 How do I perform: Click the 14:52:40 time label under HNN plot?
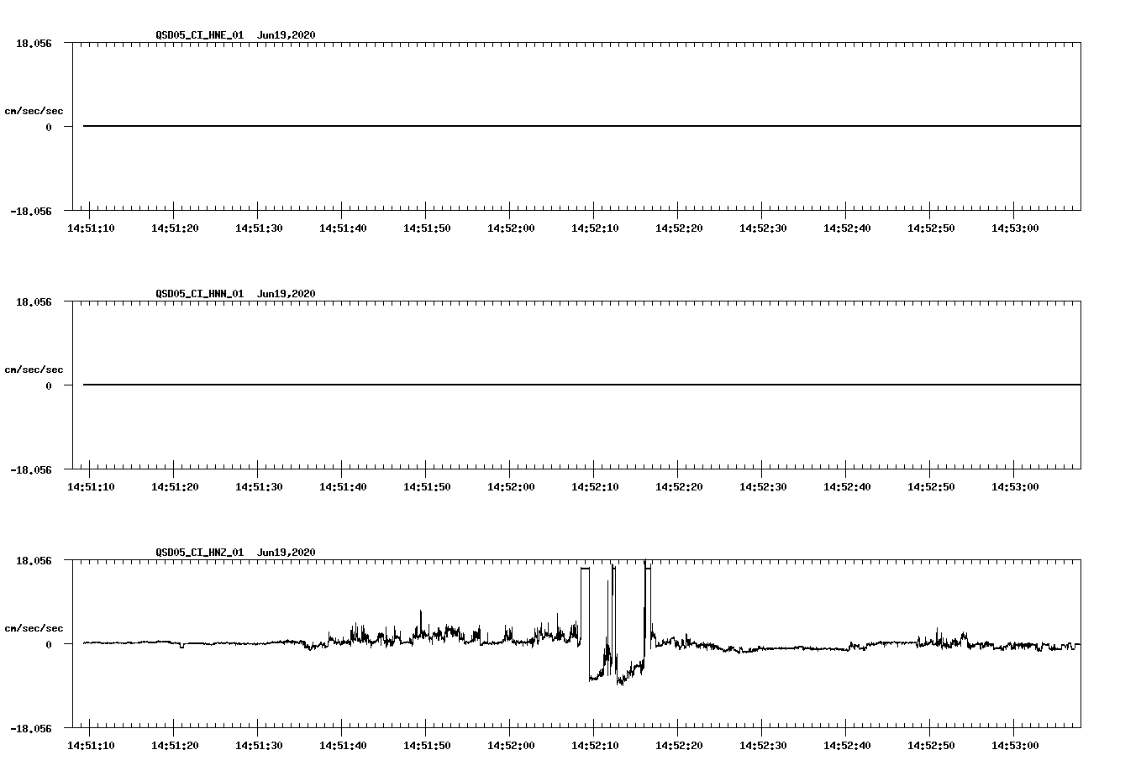pyautogui.click(x=847, y=487)
